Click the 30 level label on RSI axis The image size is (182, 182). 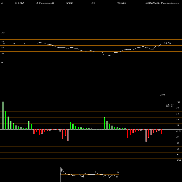pyautogui.click(x=3, y=54)
